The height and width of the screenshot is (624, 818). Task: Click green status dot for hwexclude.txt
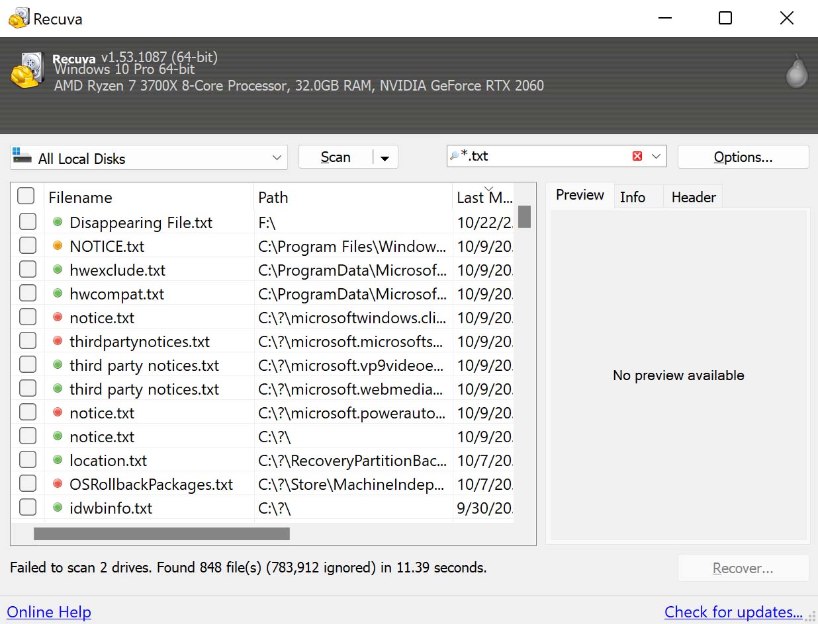pyautogui.click(x=58, y=270)
